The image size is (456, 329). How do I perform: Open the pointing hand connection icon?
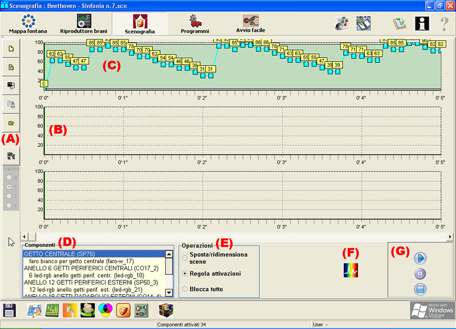click(141, 310)
